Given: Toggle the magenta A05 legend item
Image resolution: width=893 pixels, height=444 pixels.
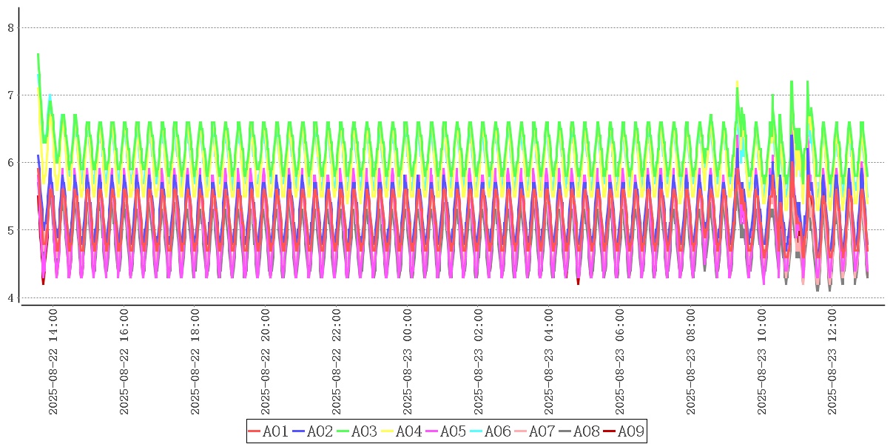Looking at the screenshot, I should [445, 431].
